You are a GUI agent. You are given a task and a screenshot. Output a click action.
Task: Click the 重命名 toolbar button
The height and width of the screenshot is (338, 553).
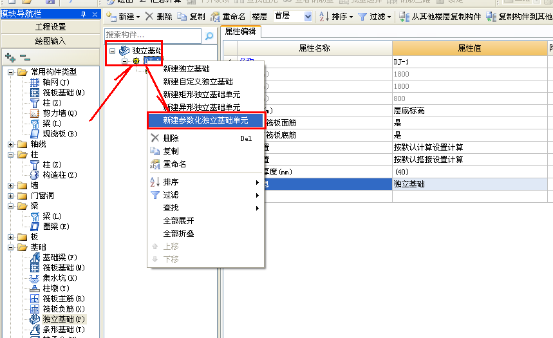[227, 17]
